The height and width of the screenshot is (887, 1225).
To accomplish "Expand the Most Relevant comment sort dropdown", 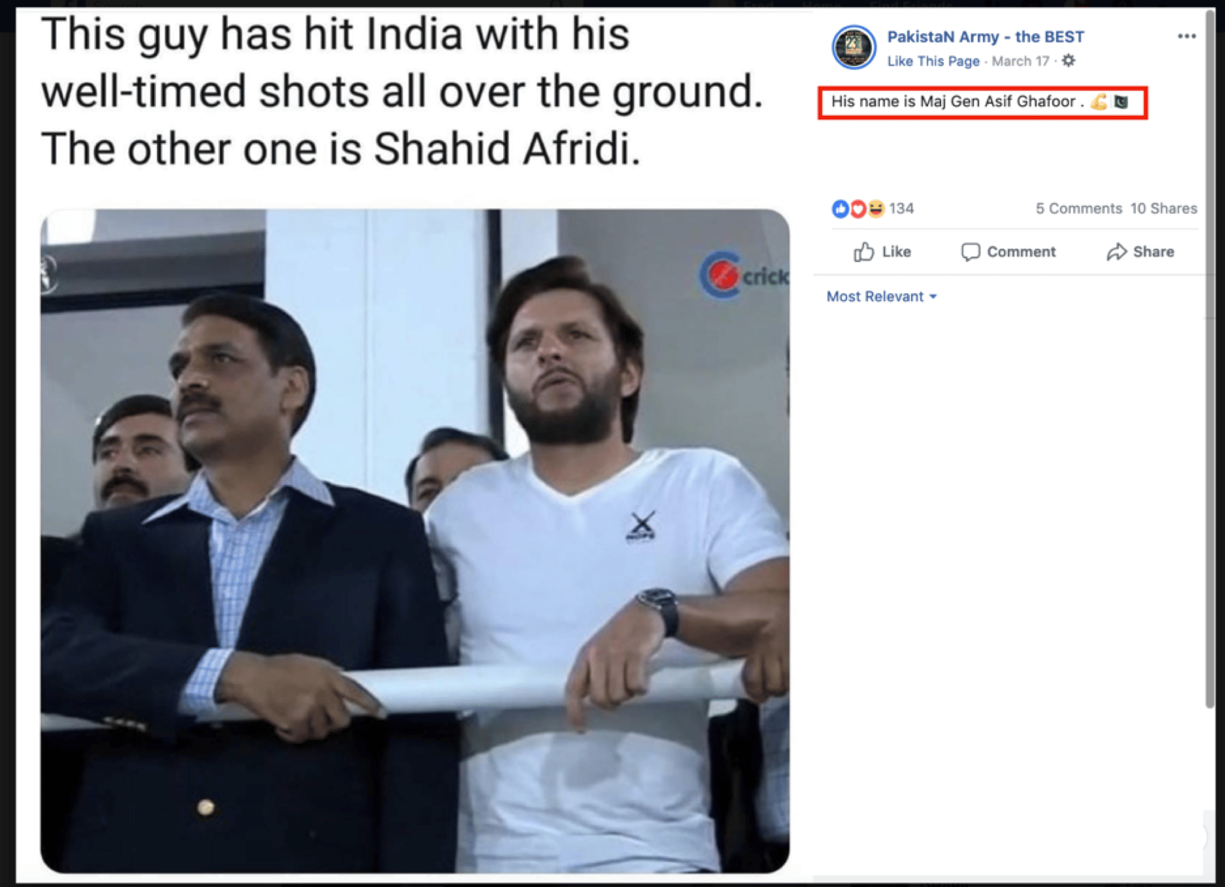I will click(x=881, y=297).
